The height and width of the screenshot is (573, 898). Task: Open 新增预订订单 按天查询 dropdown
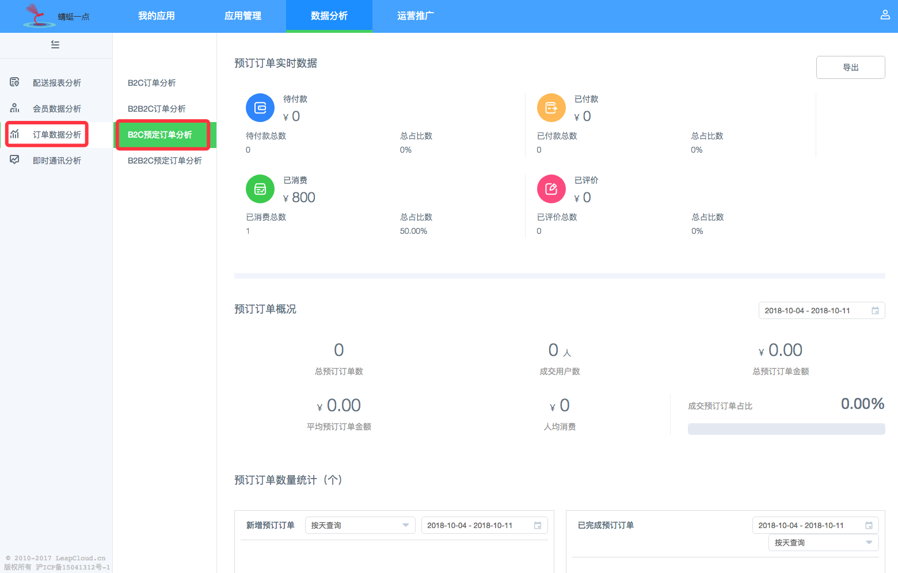[x=360, y=525]
